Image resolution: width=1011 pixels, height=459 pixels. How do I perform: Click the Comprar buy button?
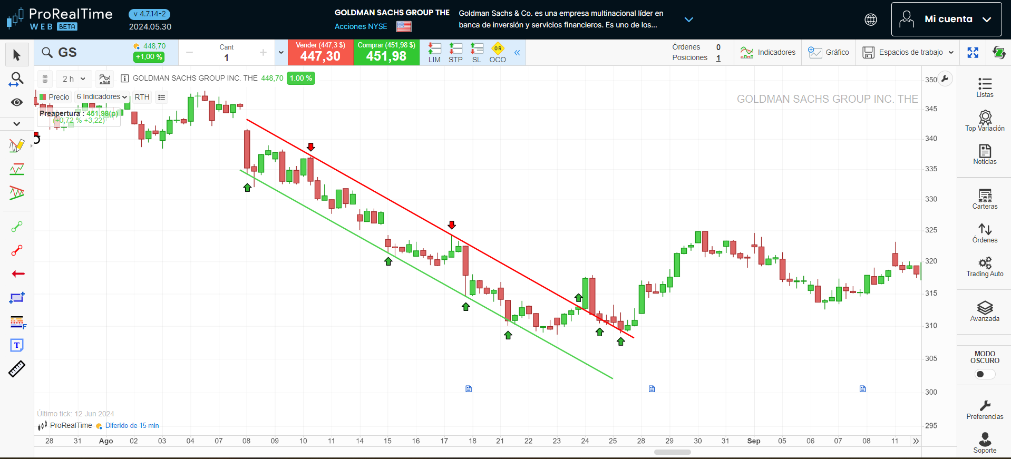pyautogui.click(x=386, y=52)
